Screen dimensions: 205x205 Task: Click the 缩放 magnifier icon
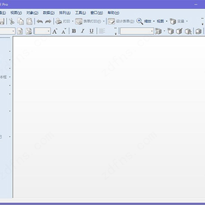tap(140, 21)
